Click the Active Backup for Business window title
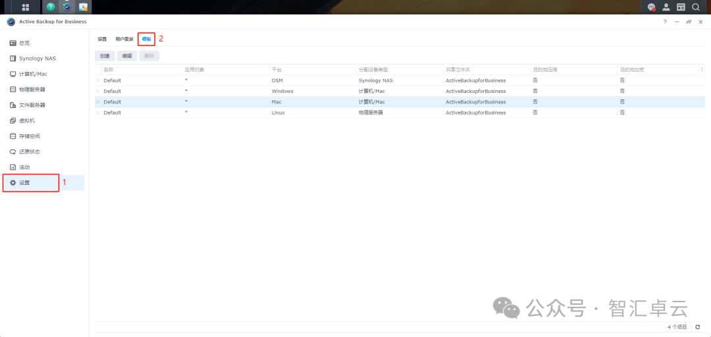 point(53,22)
